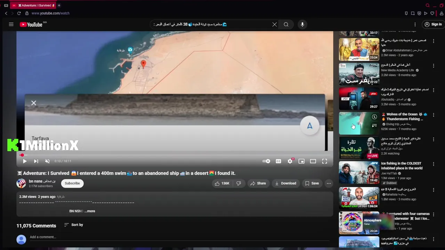The width and height of the screenshot is (445, 250).
Task: Open options for Ice fishing video
Action: pyautogui.click(x=434, y=164)
